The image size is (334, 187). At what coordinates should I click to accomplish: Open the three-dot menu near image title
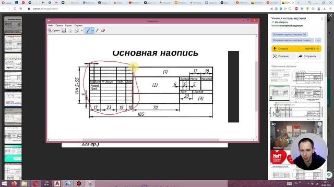322,19
